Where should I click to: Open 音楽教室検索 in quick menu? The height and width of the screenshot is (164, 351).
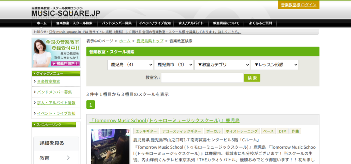[x=48, y=81]
